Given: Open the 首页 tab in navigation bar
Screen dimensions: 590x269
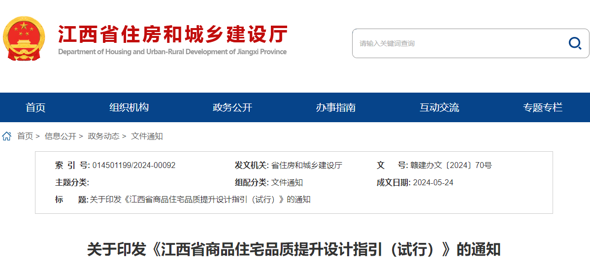Looking at the screenshot, I should point(35,107).
